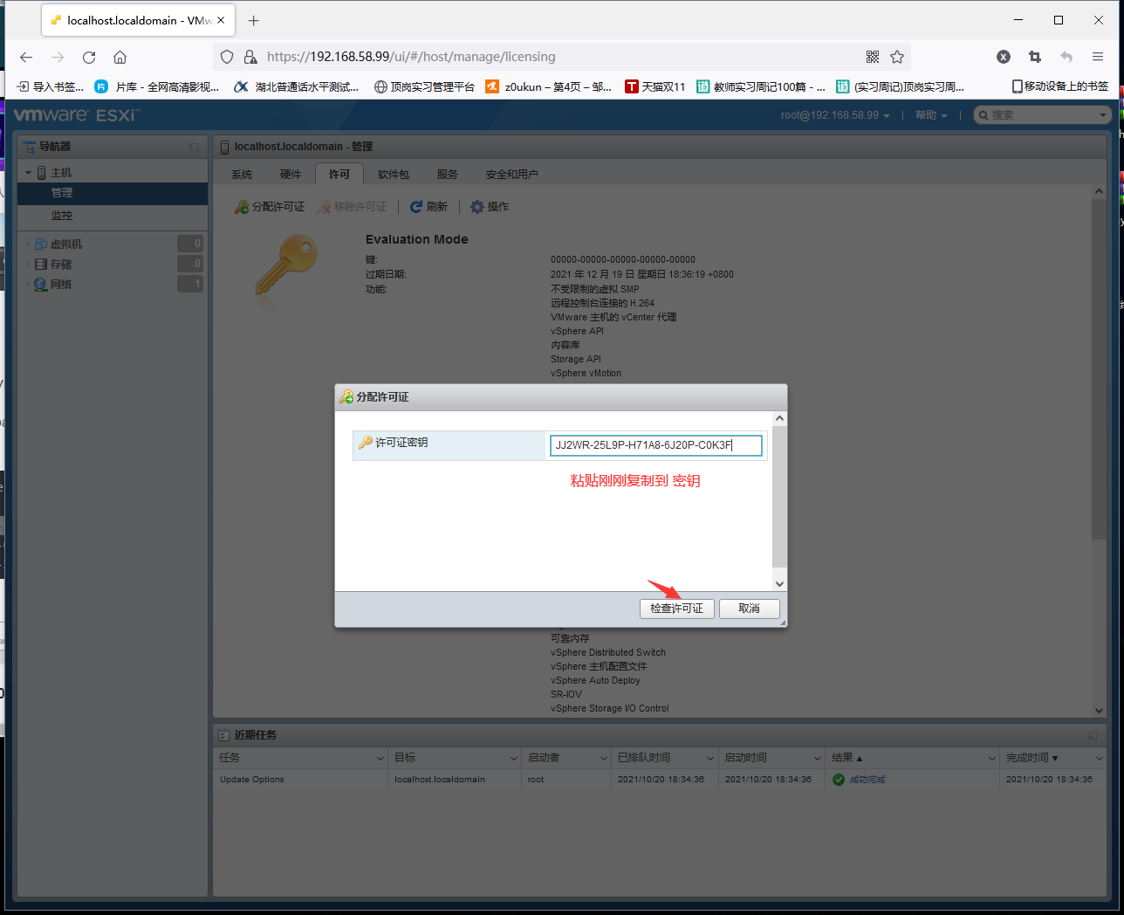Open a new browser tab with the plus
The height and width of the screenshot is (915, 1124).
pyautogui.click(x=254, y=20)
